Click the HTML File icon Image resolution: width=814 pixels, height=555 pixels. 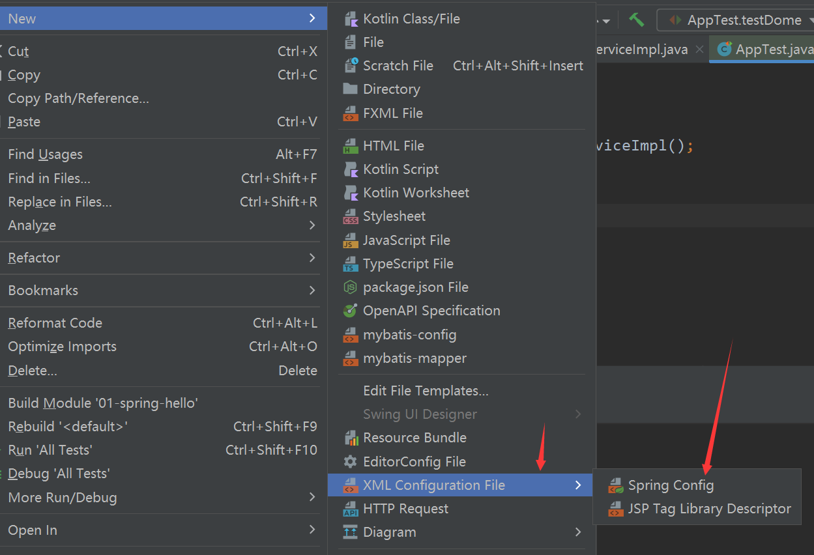[351, 146]
